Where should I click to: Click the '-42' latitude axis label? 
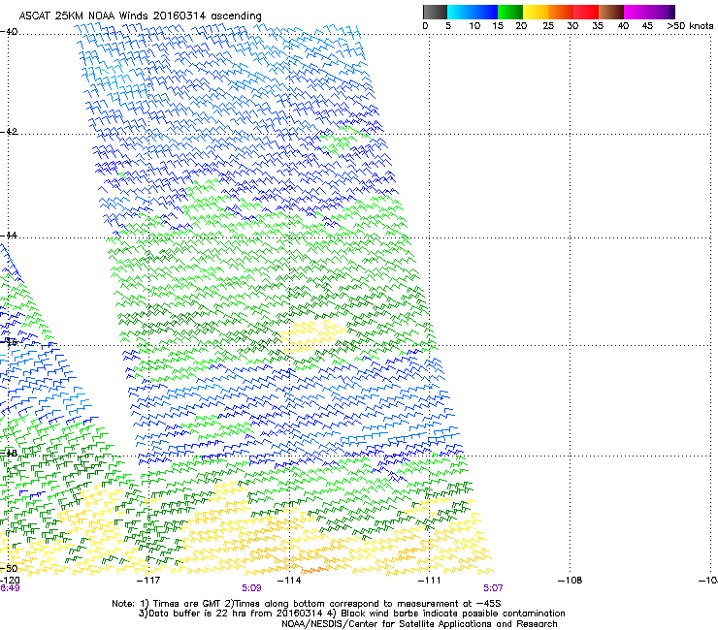9,132
